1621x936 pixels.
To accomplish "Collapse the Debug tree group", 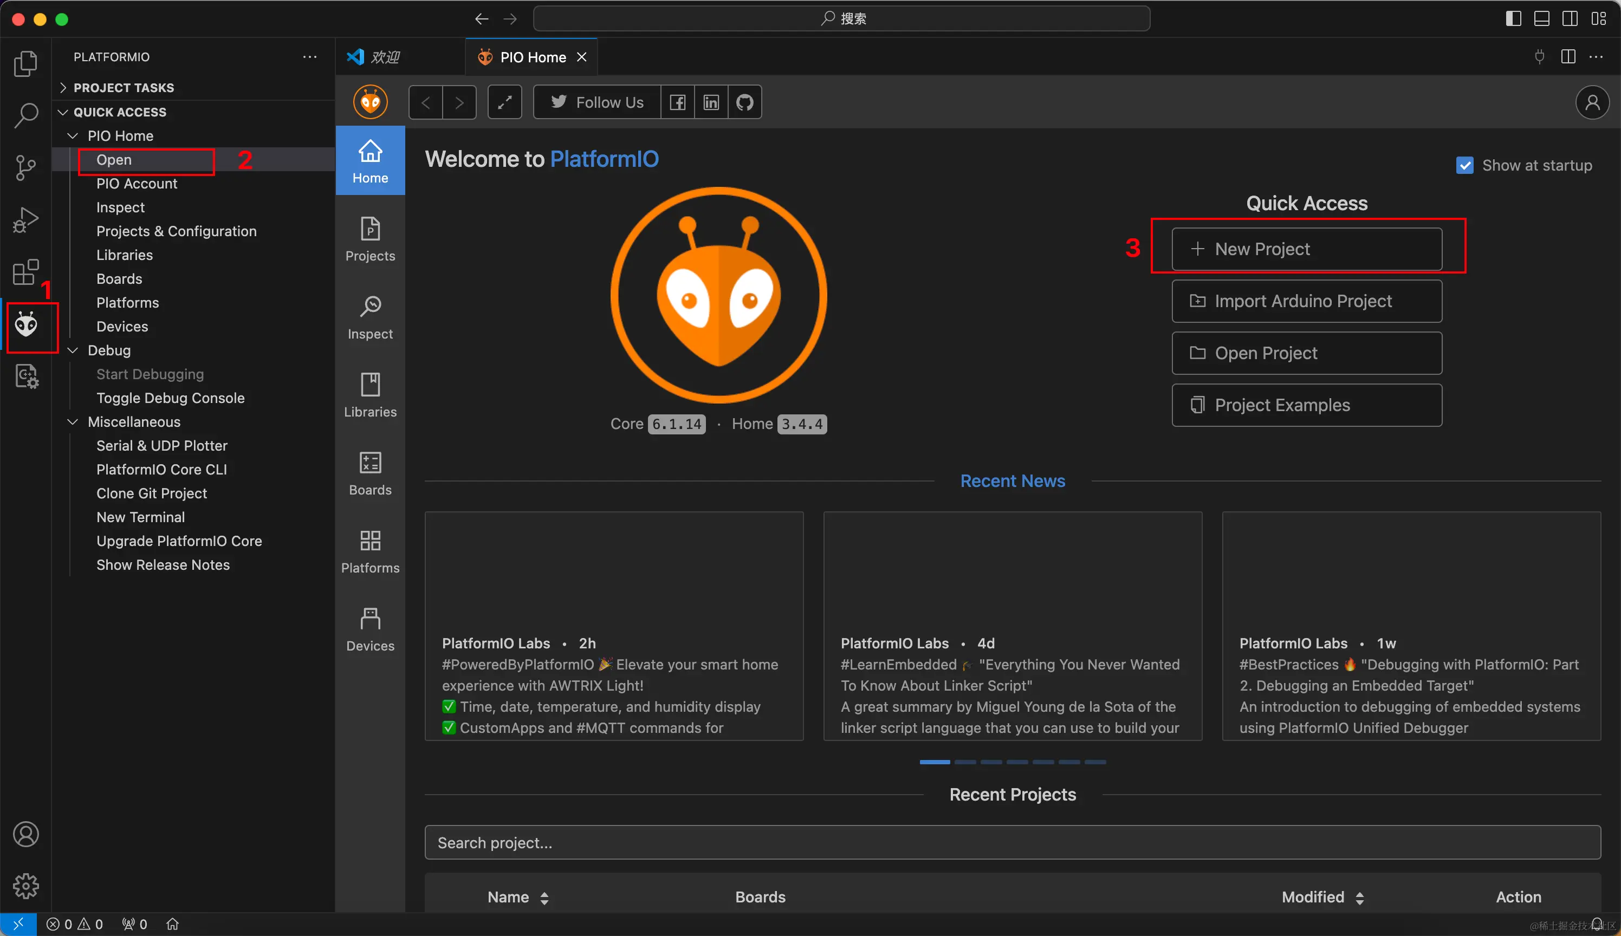I will [x=73, y=350].
